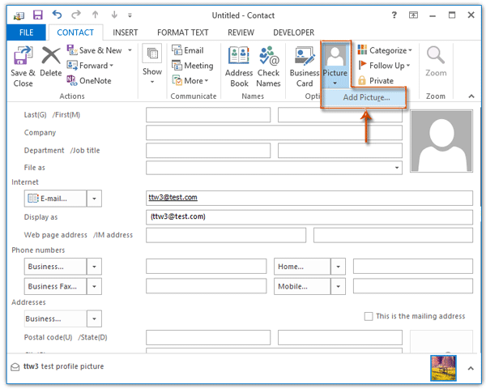Undo the last action
The height and width of the screenshot is (389, 486).
point(57,15)
